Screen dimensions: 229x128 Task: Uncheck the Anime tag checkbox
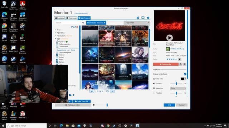click(57, 60)
